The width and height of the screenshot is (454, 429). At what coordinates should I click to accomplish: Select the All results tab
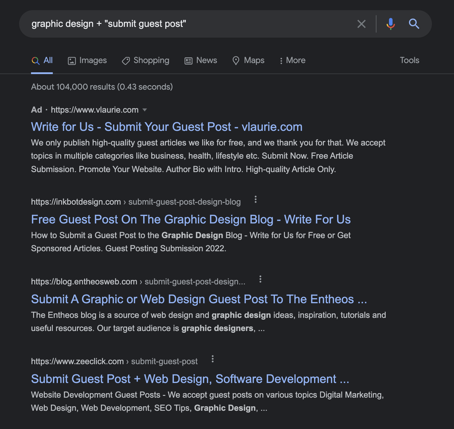42,60
